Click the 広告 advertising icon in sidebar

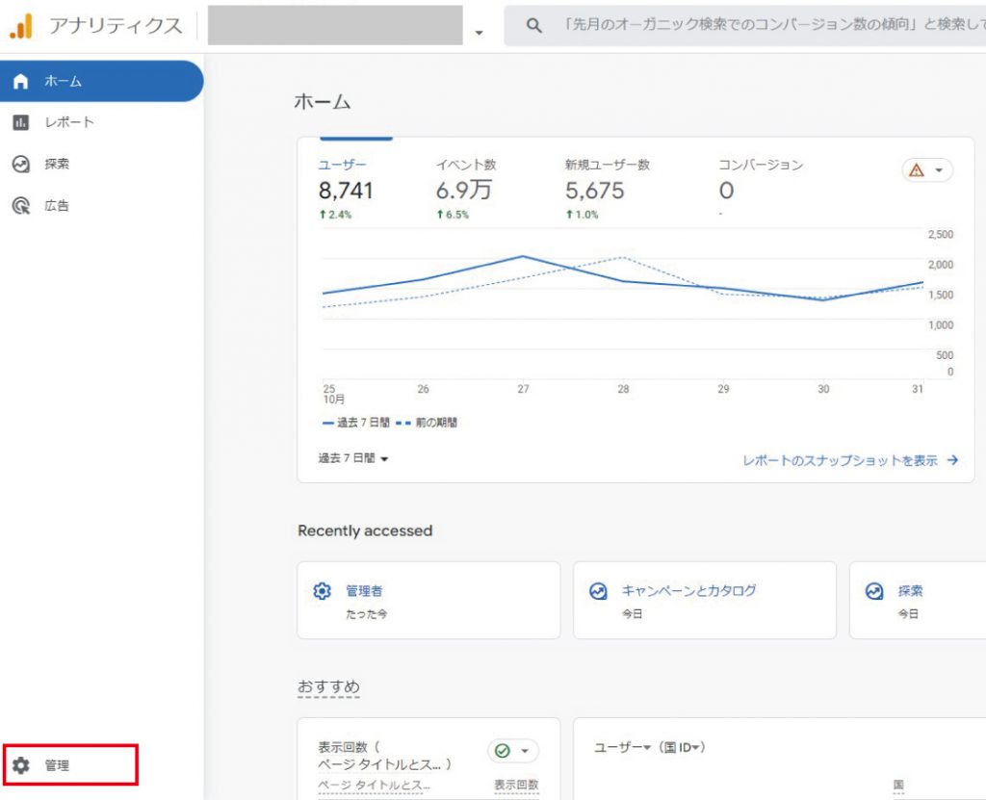21,206
